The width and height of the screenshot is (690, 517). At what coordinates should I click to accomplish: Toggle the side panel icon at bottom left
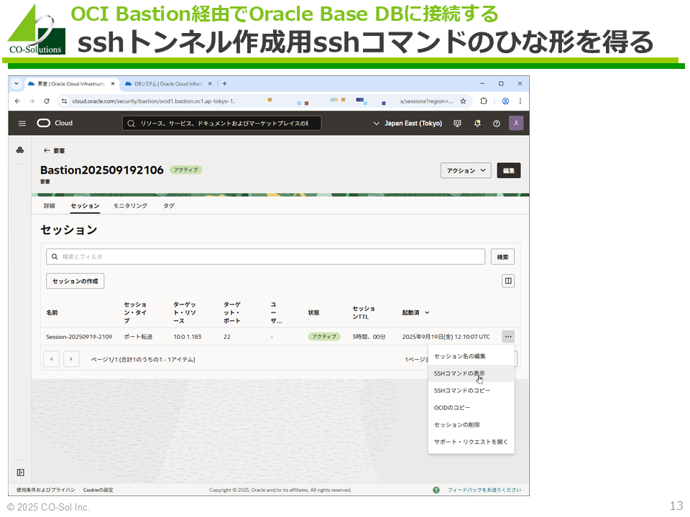coord(20,472)
